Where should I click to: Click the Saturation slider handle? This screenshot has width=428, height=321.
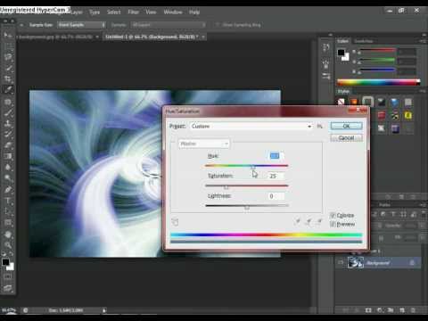click(x=226, y=187)
